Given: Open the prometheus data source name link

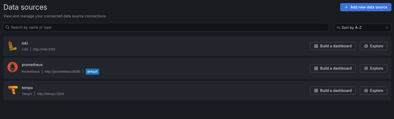Looking at the screenshot, I should pyautogui.click(x=32, y=65).
